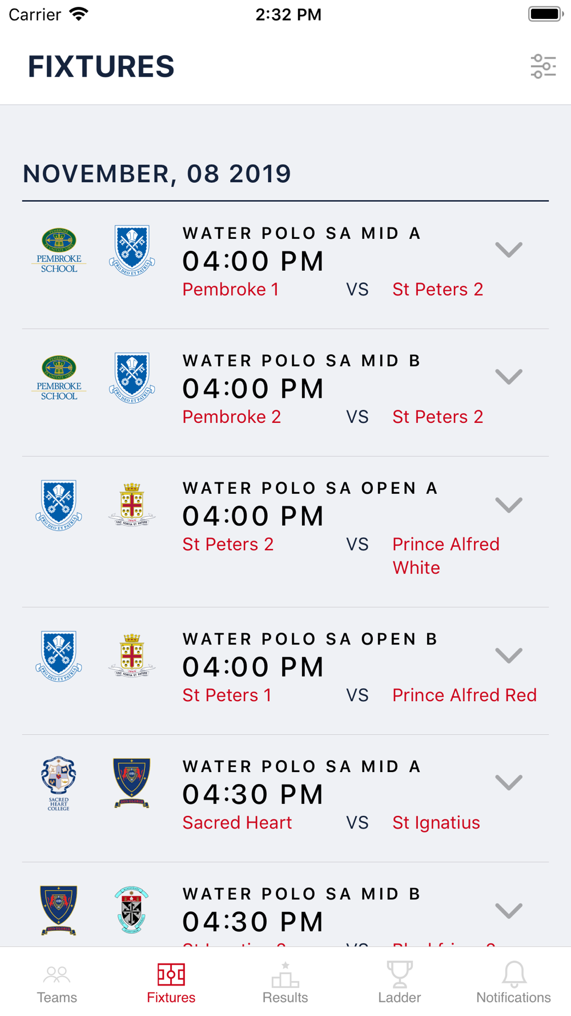Image resolution: width=571 pixels, height=1016 pixels.
Task: Select the Sacred Heart team name
Action: click(237, 822)
